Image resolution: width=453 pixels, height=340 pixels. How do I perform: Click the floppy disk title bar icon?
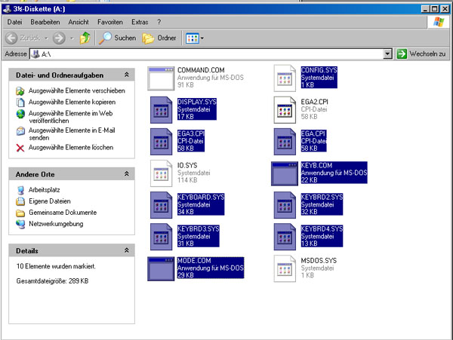tap(7, 9)
